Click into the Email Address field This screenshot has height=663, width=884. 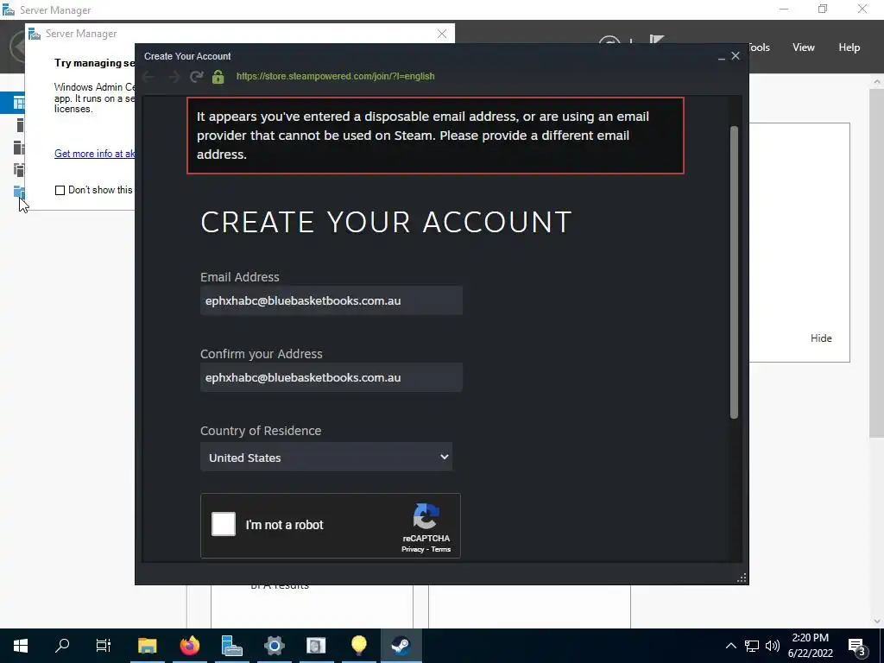331,300
